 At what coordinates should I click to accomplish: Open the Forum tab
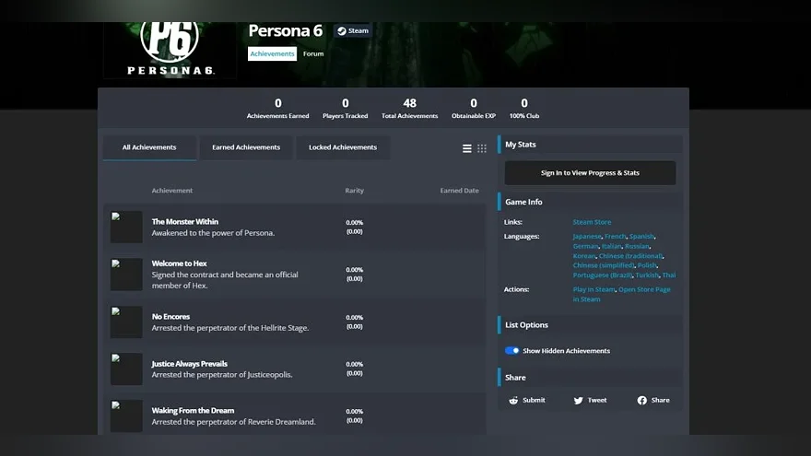point(313,53)
